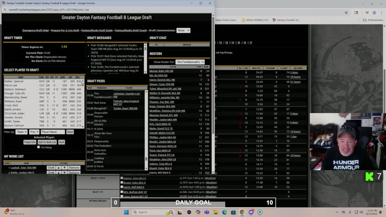The image size is (386, 217).
Task: Check the I'm Away checkbox
Action: pos(38,147)
